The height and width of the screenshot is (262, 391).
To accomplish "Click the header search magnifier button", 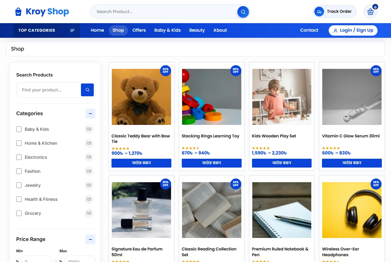I will (243, 12).
